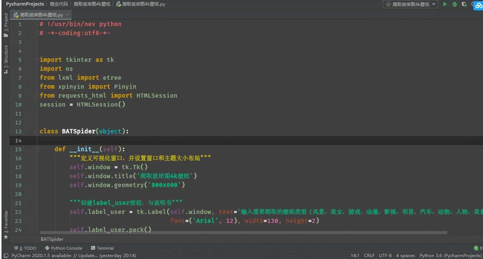Collapse the __init__ method fold arrow

coord(36,149)
